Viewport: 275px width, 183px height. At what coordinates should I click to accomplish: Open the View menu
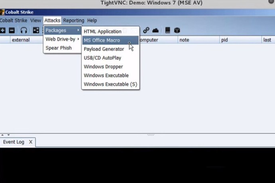[x=35, y=21]
